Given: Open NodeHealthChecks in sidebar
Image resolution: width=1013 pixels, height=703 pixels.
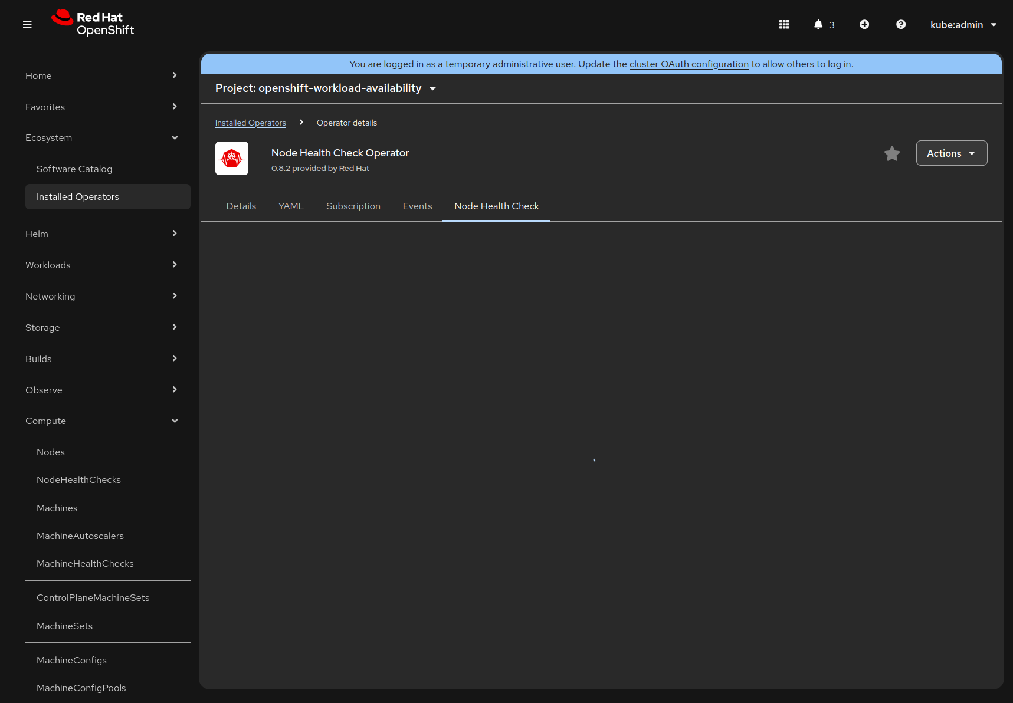Looking at the screenshot, I should point(108,479).
